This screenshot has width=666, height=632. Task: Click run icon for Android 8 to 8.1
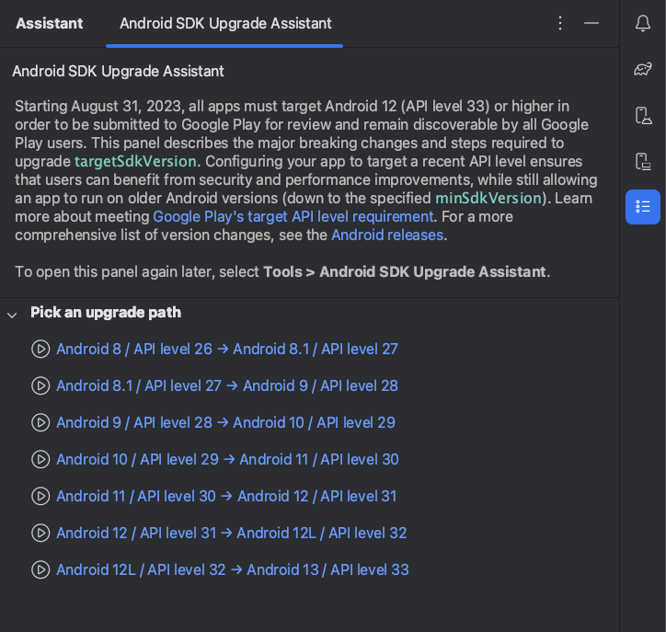pos(40,350)
